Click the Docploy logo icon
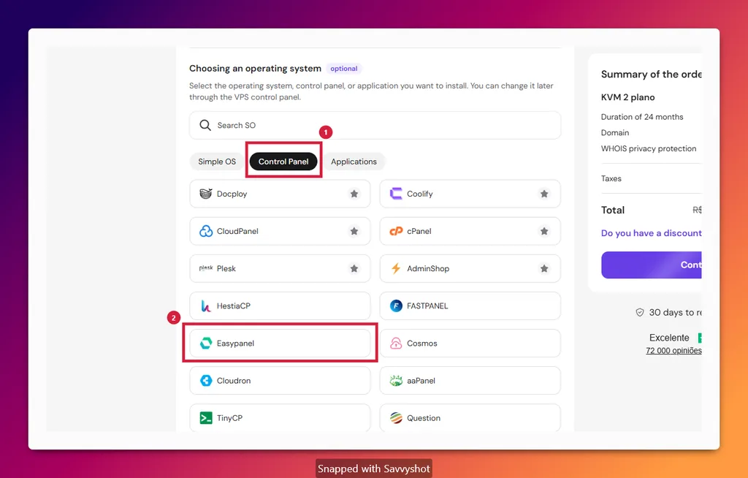The height and width of the screenshot is (478, 748). tap(205, 194)
